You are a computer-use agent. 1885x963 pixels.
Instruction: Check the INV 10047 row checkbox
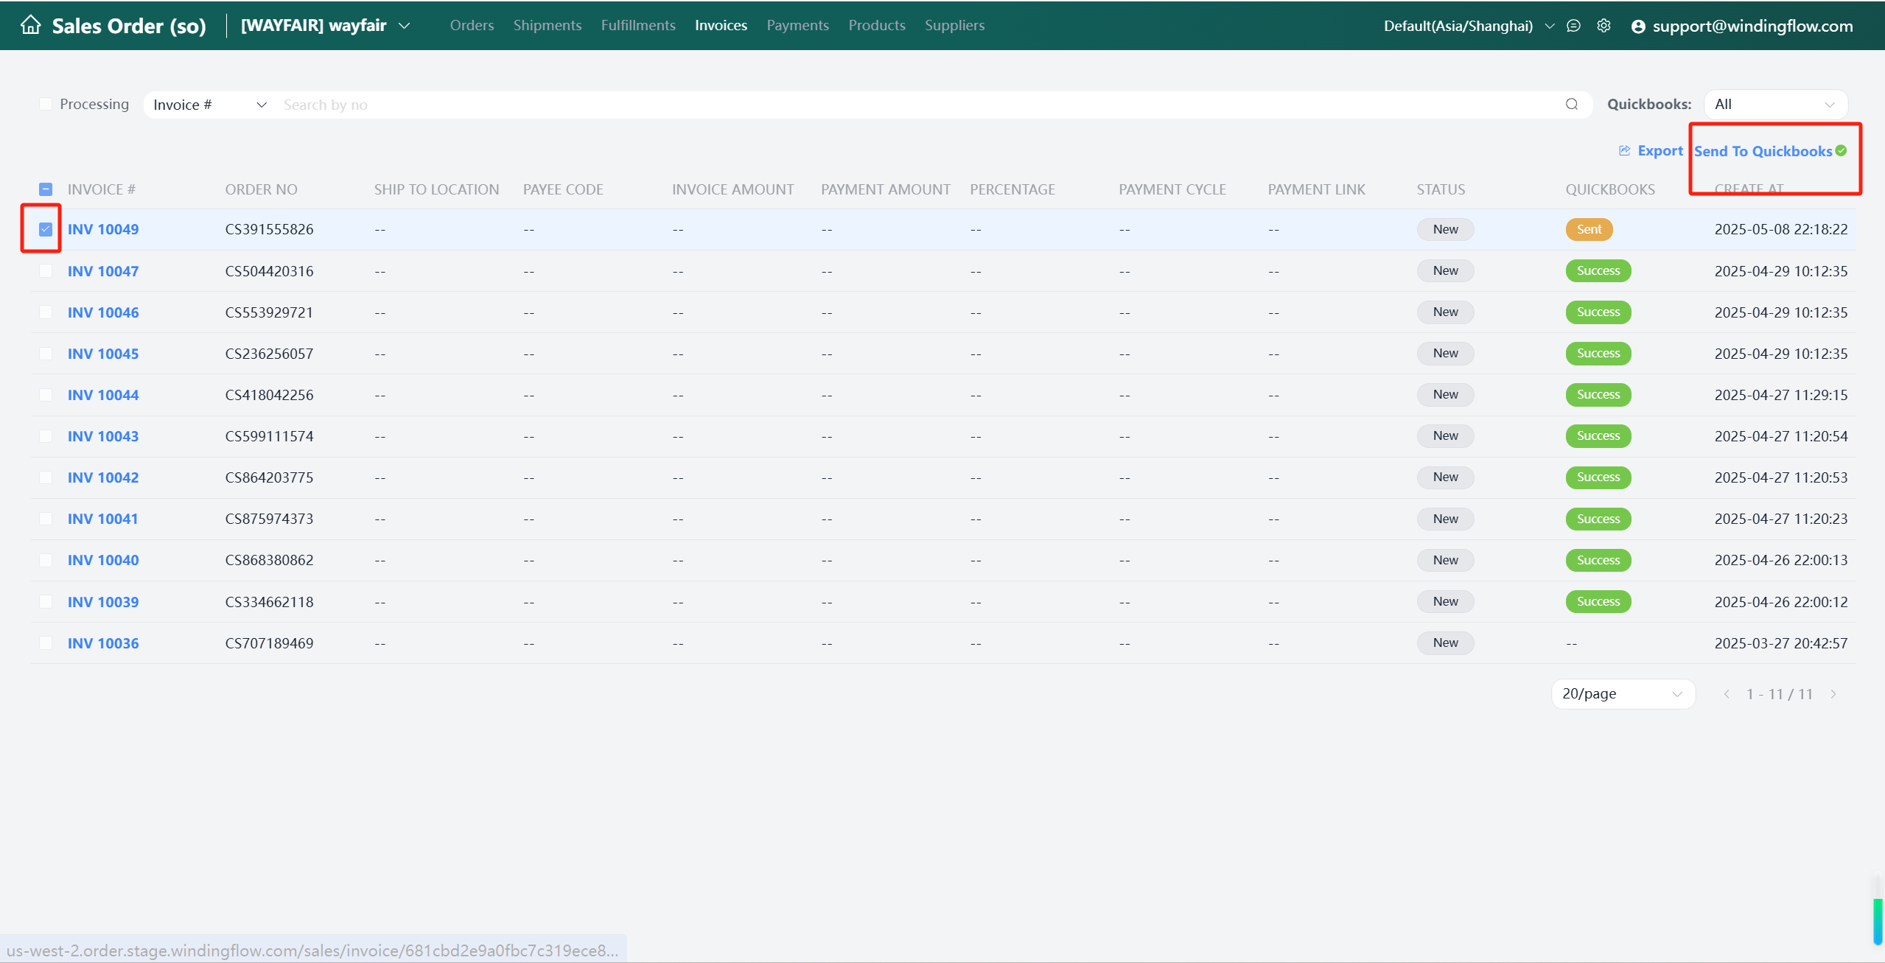click(x=46, y=271)
